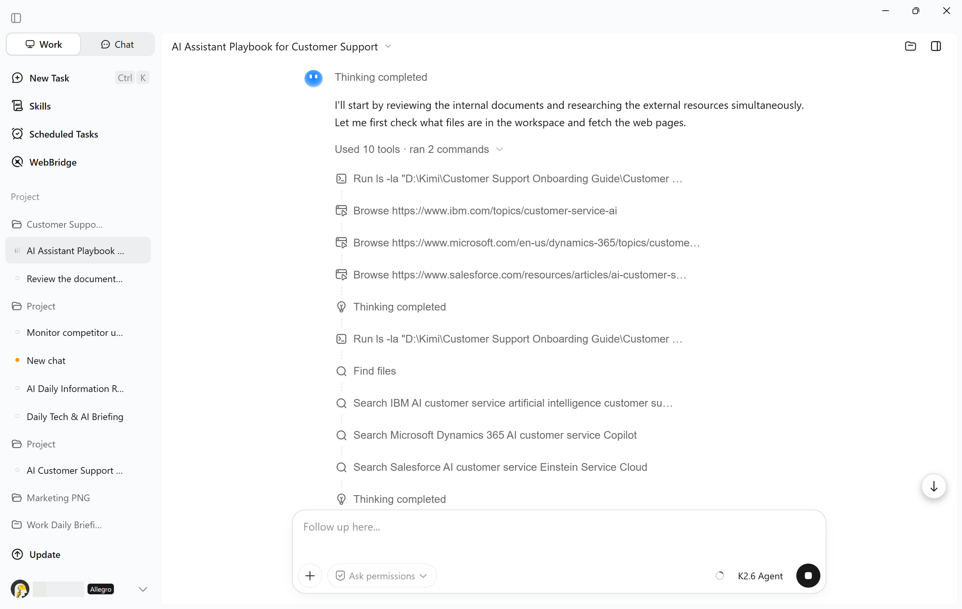962x609 pixels.
Task: Open the New chat task
Action: click(78, 360)
